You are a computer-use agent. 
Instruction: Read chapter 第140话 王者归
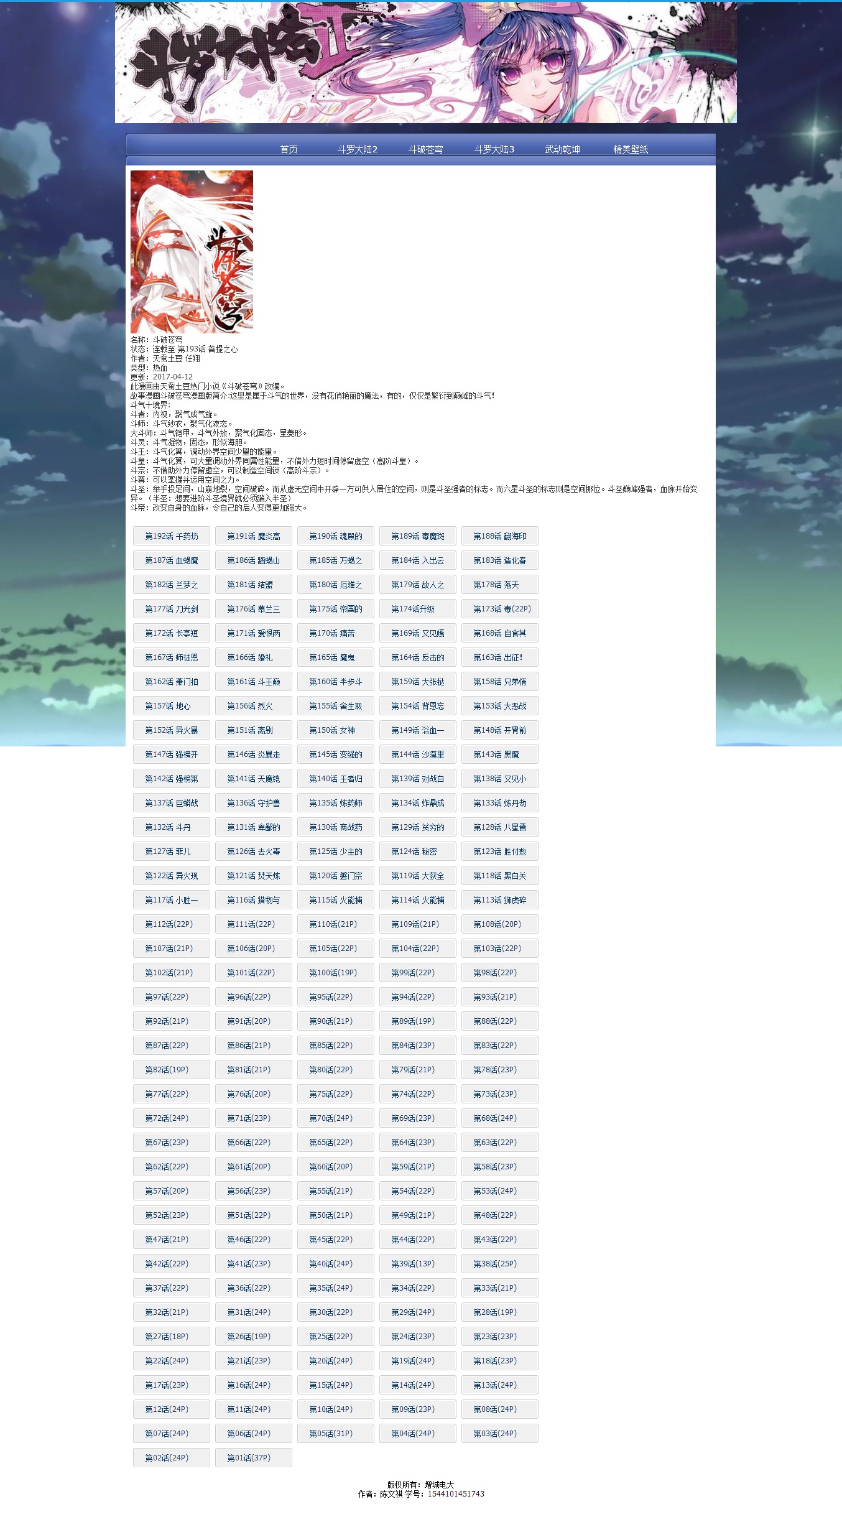pyautogui.click(x=336, y=779)
